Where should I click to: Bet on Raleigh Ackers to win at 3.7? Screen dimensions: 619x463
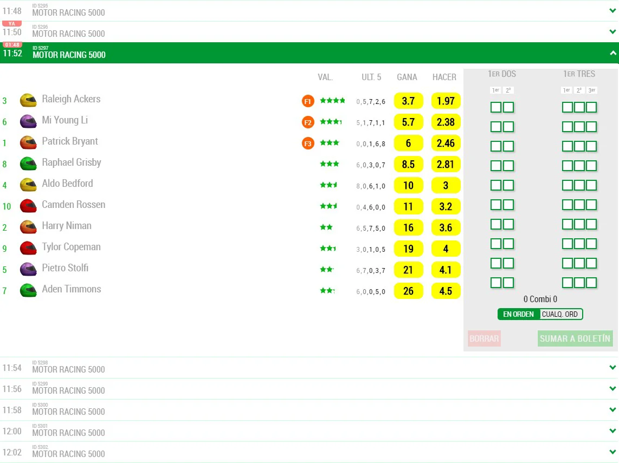408,101
